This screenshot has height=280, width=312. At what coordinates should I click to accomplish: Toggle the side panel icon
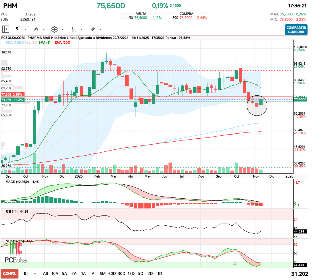pos(6,29)
